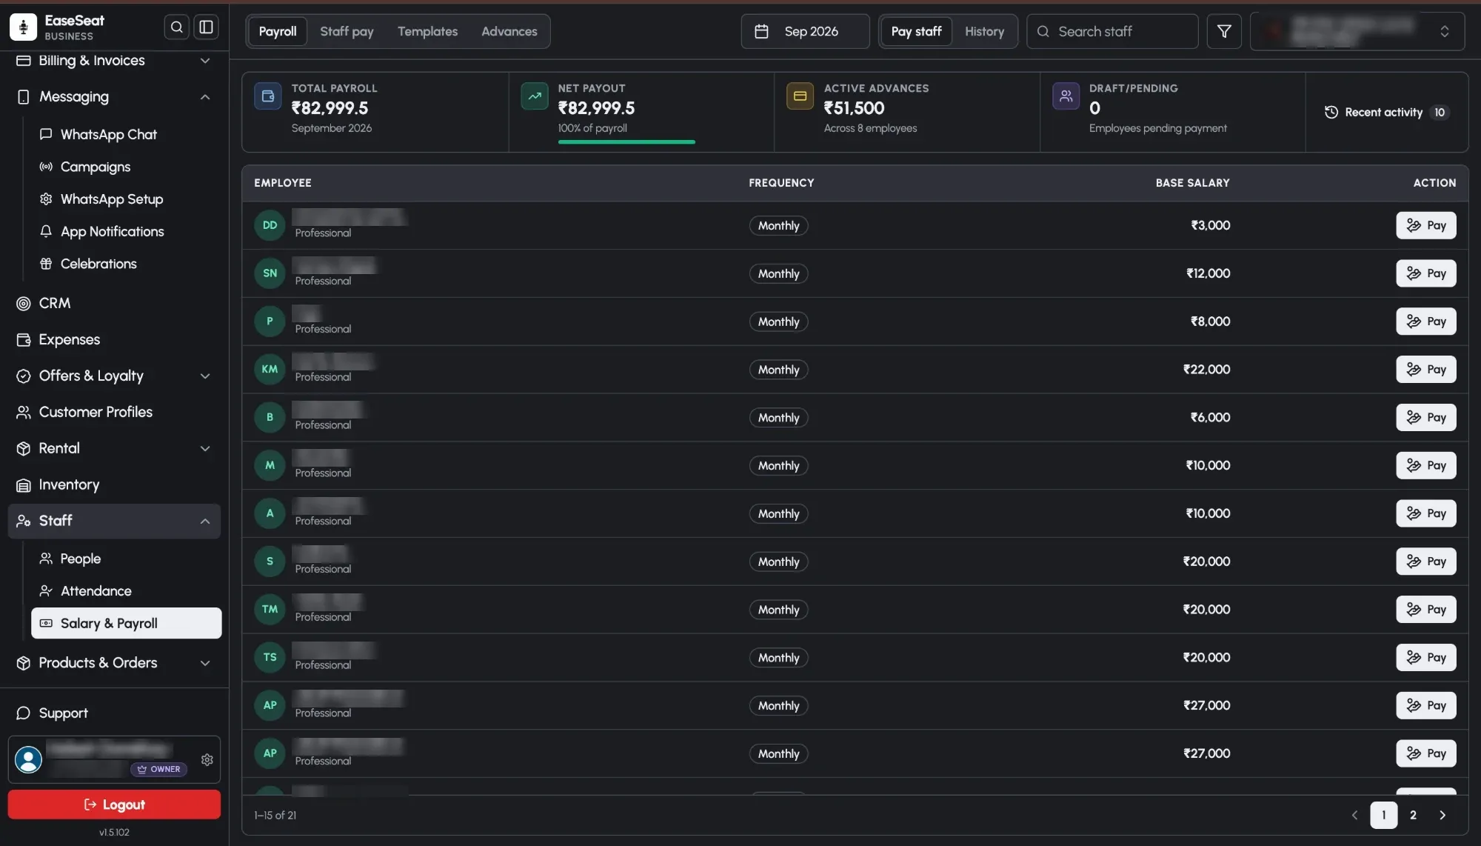This screenshot has height=846, width=1481.
Task: Expand Billing & Invoices section
Action: click(x=114, y=61)
